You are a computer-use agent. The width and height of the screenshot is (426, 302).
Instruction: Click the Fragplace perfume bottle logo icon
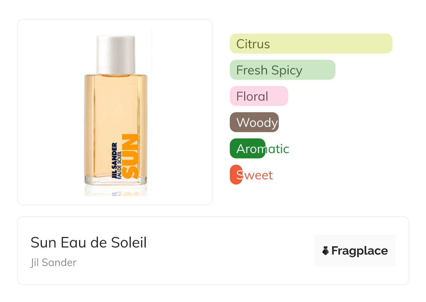pyautogui.click(x=326, y=251)
